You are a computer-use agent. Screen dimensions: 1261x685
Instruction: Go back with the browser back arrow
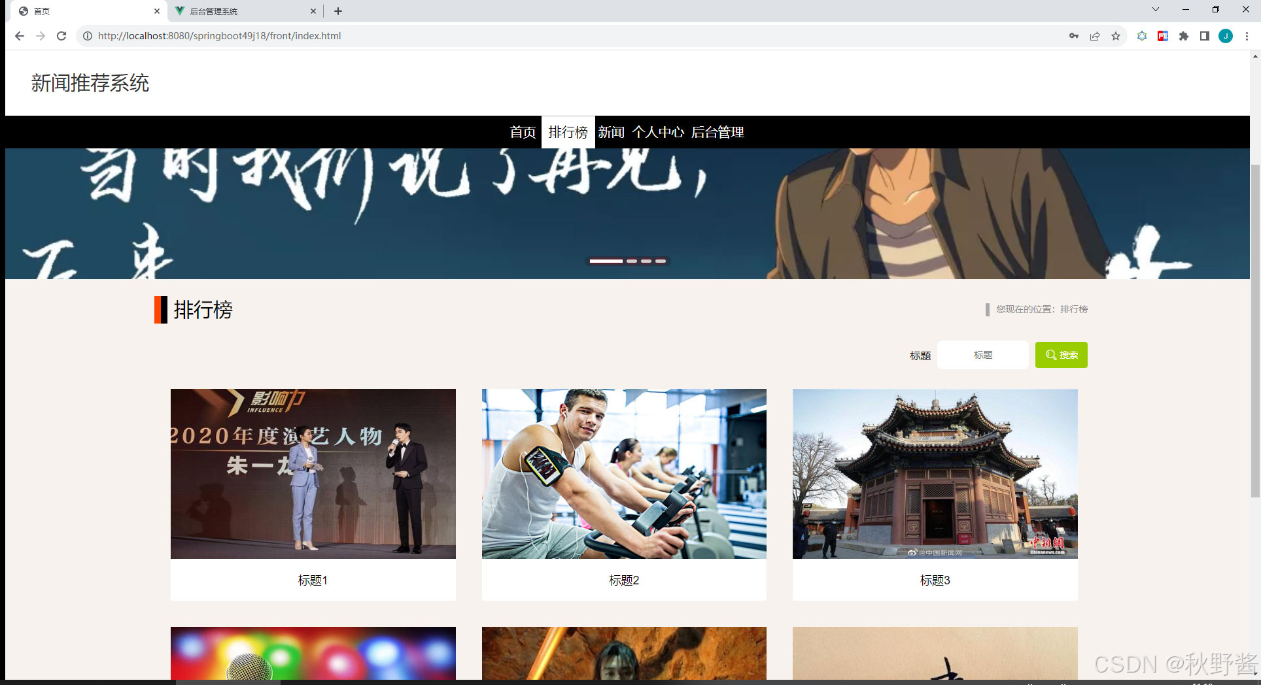(20, 36)
